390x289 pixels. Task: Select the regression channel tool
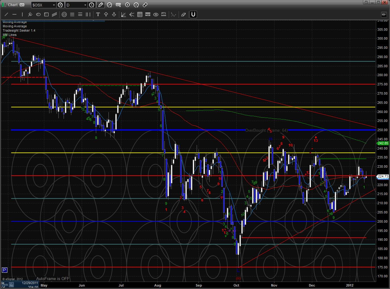(x=54, y=14)
